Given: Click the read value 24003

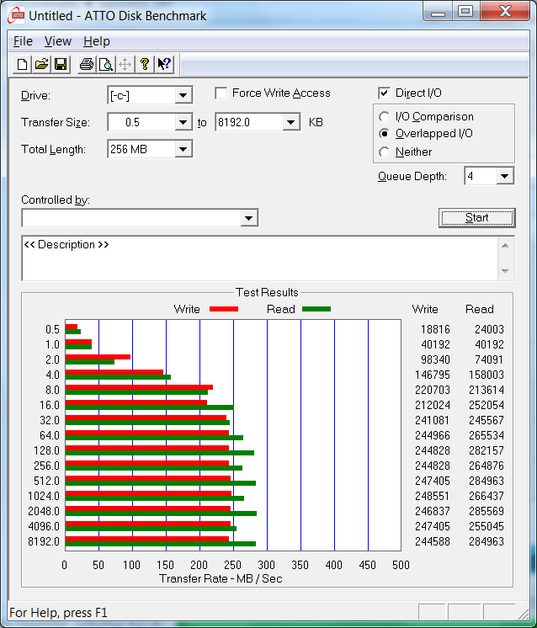Looking at the screenshot, I should (489, 329).
